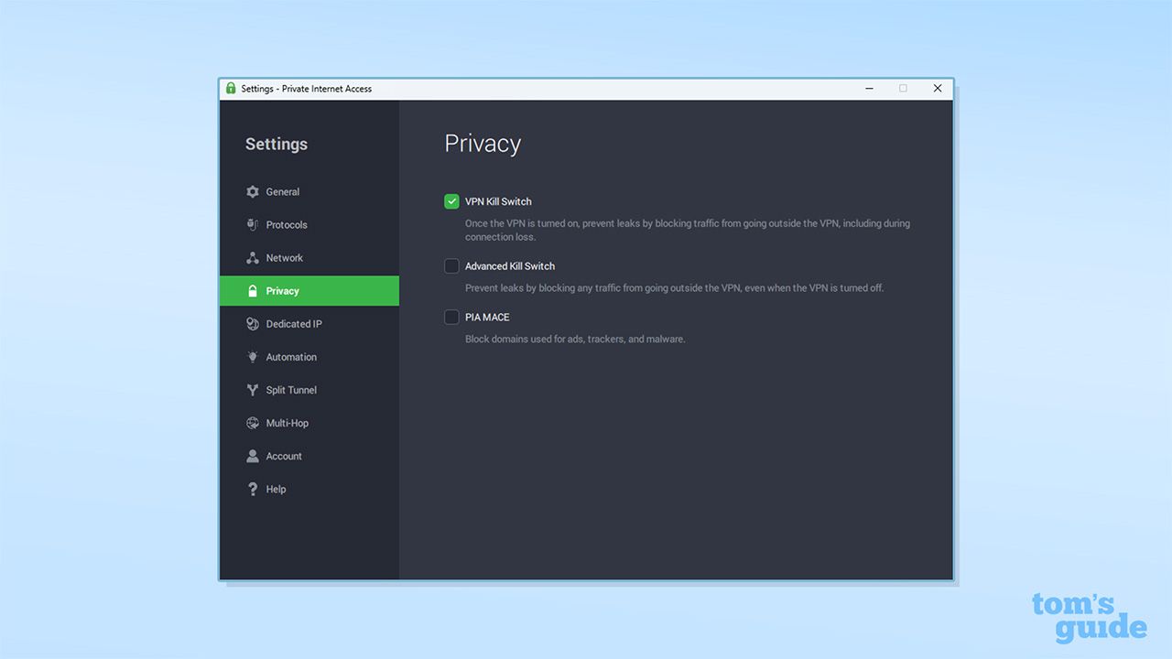This screenshot has width=1172, height=659.
Task: Click the Privacy page heading
Action: 483,144
